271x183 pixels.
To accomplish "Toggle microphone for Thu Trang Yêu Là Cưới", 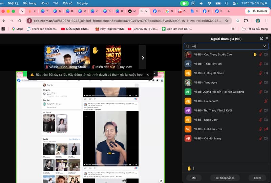I will [x=260, y=111].
